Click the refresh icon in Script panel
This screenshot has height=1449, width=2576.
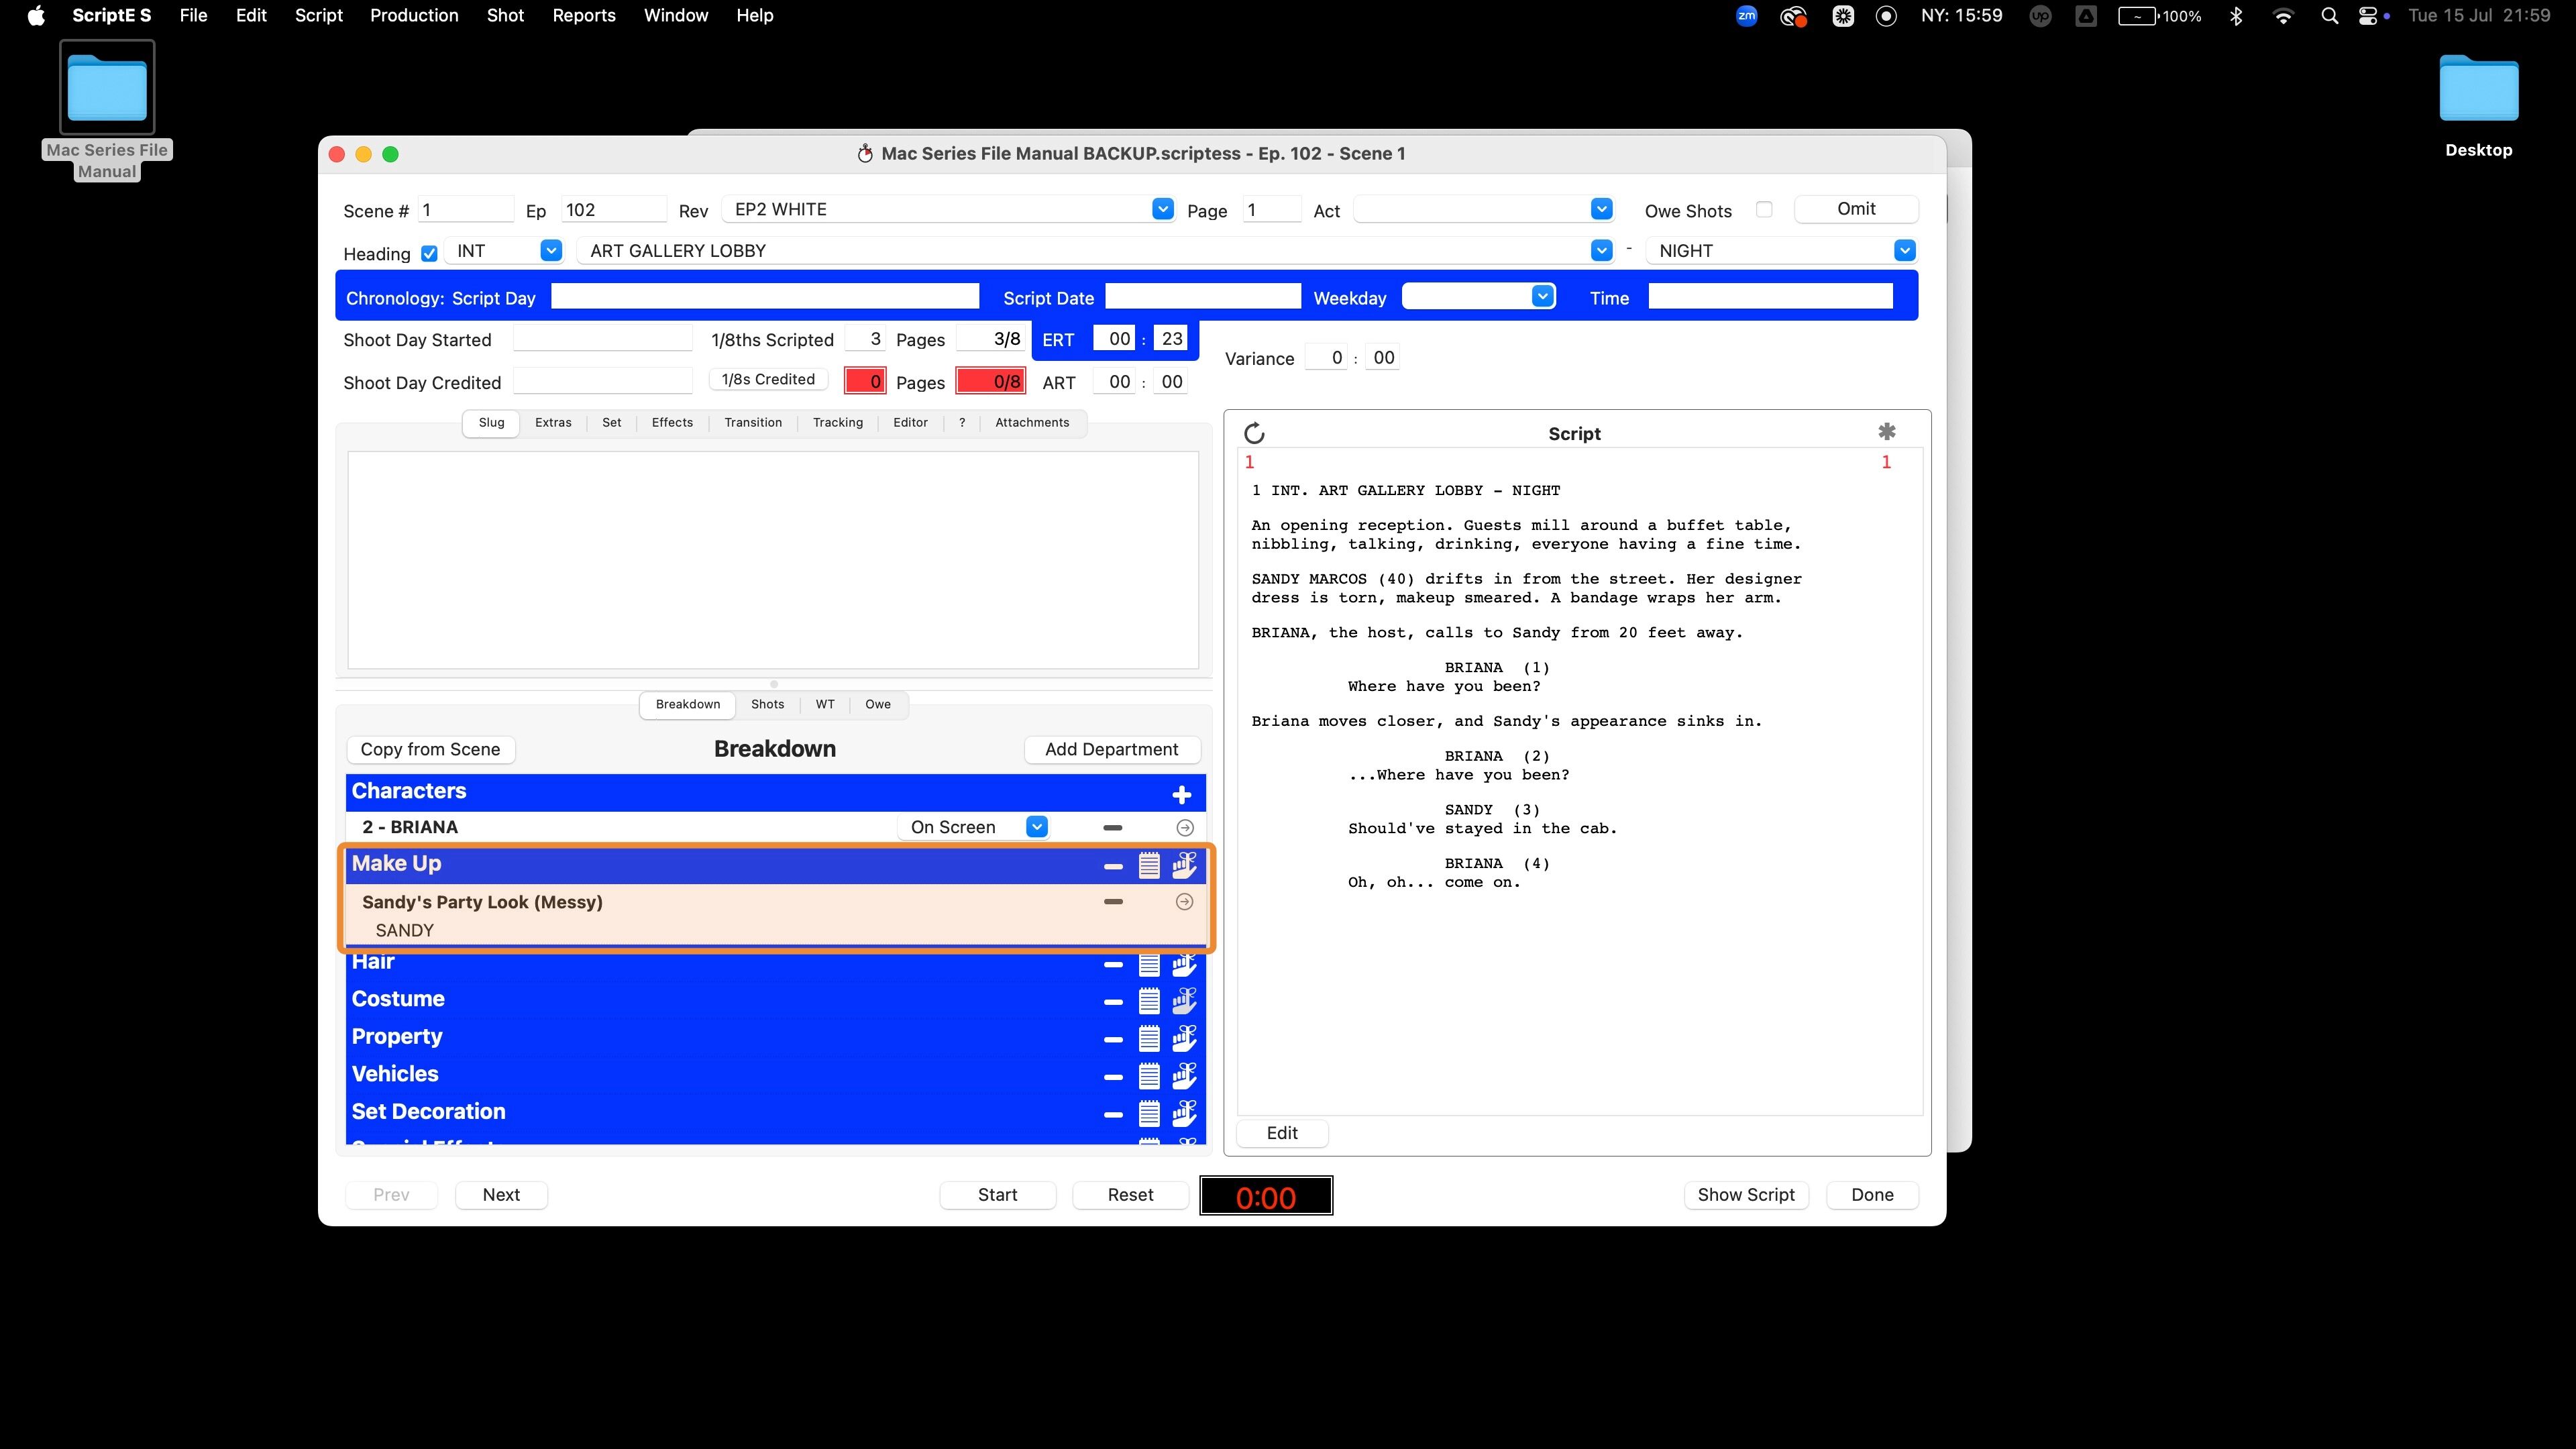1254,433
